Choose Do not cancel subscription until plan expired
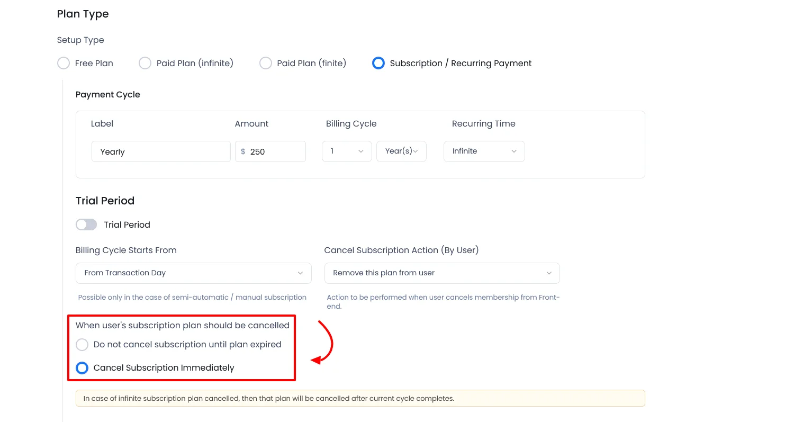Viewport: 812px width, 422px height. 82,345
